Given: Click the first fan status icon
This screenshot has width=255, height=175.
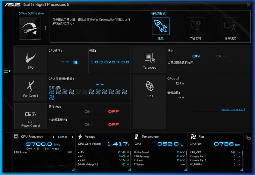Looking at the screenshot, I should [x=52, y=92].
